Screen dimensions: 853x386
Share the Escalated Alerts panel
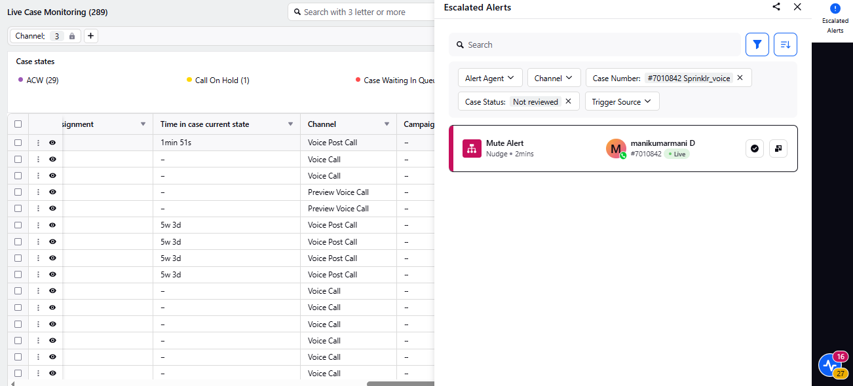776,7
